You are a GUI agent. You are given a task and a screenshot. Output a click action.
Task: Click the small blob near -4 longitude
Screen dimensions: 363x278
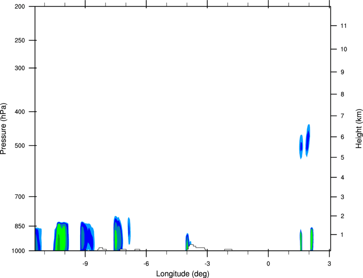tap(187, 242)
